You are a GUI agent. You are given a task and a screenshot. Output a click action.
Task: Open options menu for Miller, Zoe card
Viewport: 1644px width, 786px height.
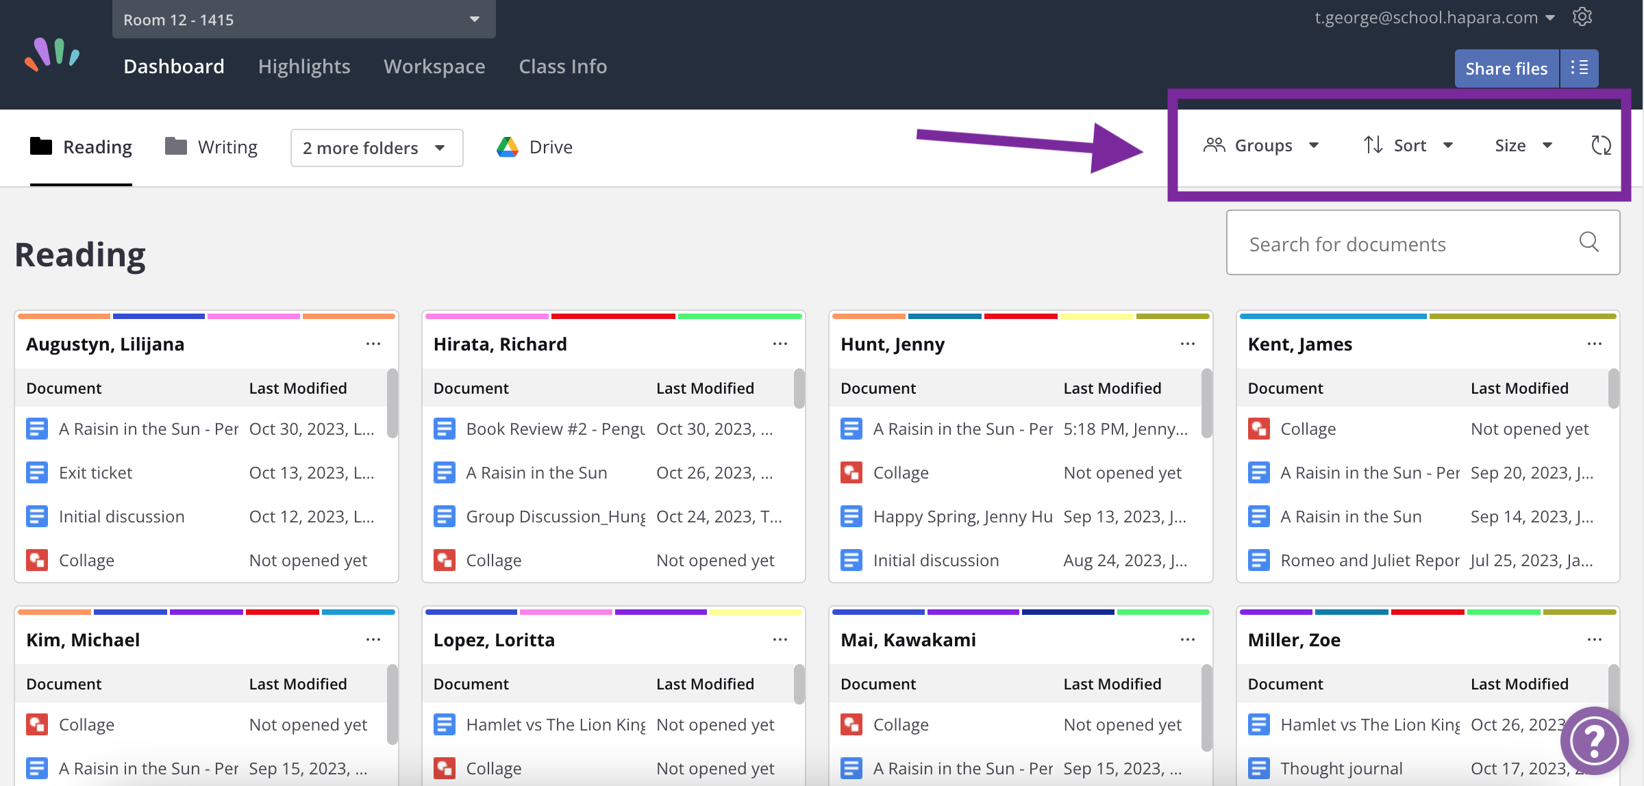pyautogui.click(x=1595, y=639)
